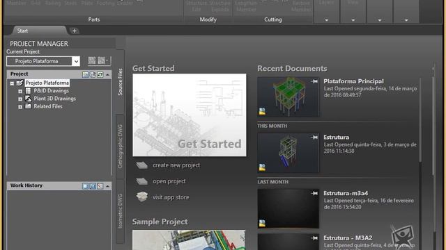446x250 pixels.
Task: Click the Estrutura-m3a4 document title
Action: pyautogui.click(x=346, y=193)
